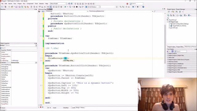Close the Structure panel with its X

[x=36, y=9]
